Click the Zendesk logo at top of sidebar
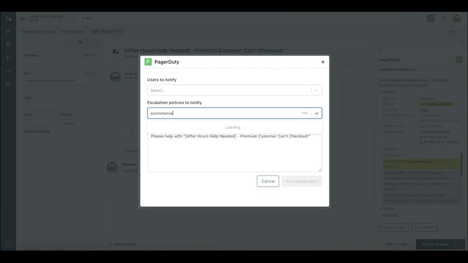Screen dimensions: 468x263 pyautogui.click(x=8, y=18)
